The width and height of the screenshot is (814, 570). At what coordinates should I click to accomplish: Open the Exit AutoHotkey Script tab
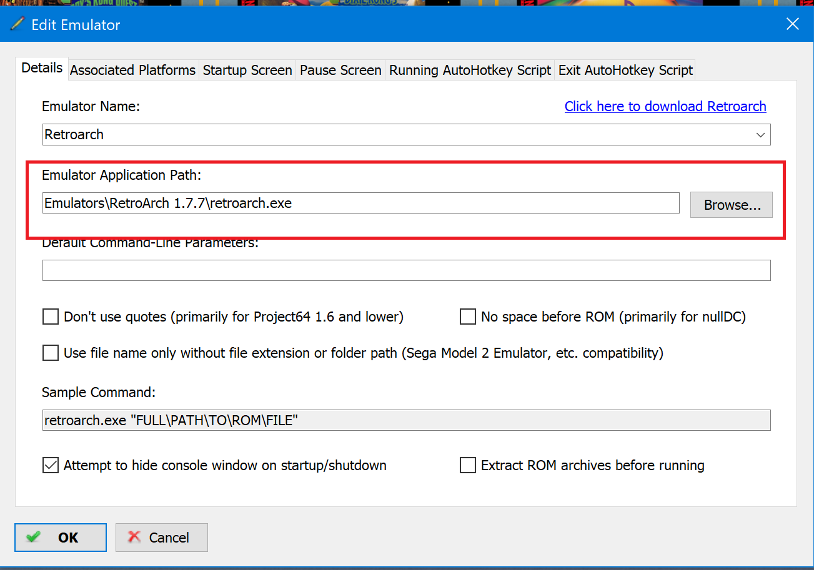click(x=625, y=71)
